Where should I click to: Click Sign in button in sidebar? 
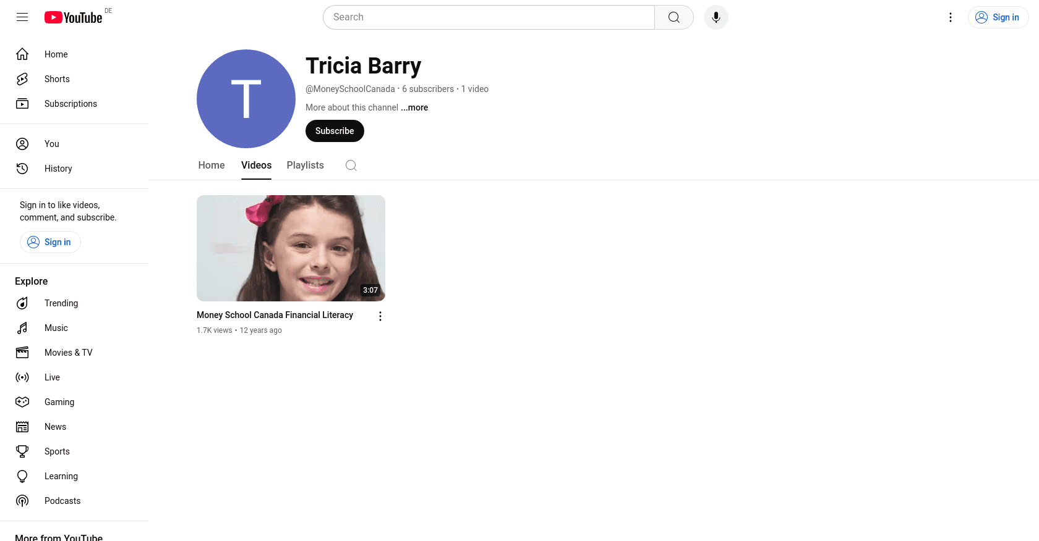(50, 242)
